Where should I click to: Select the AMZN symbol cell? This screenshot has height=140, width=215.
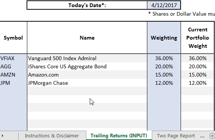13,75
